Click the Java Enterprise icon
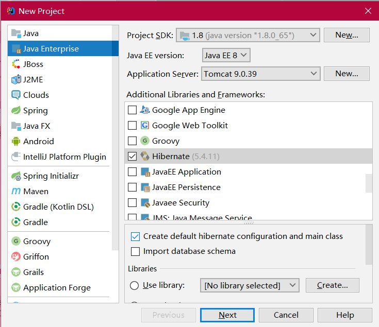 (16, 49)
